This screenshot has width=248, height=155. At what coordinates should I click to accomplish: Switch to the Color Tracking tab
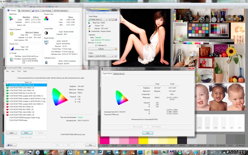coord(46,10)
